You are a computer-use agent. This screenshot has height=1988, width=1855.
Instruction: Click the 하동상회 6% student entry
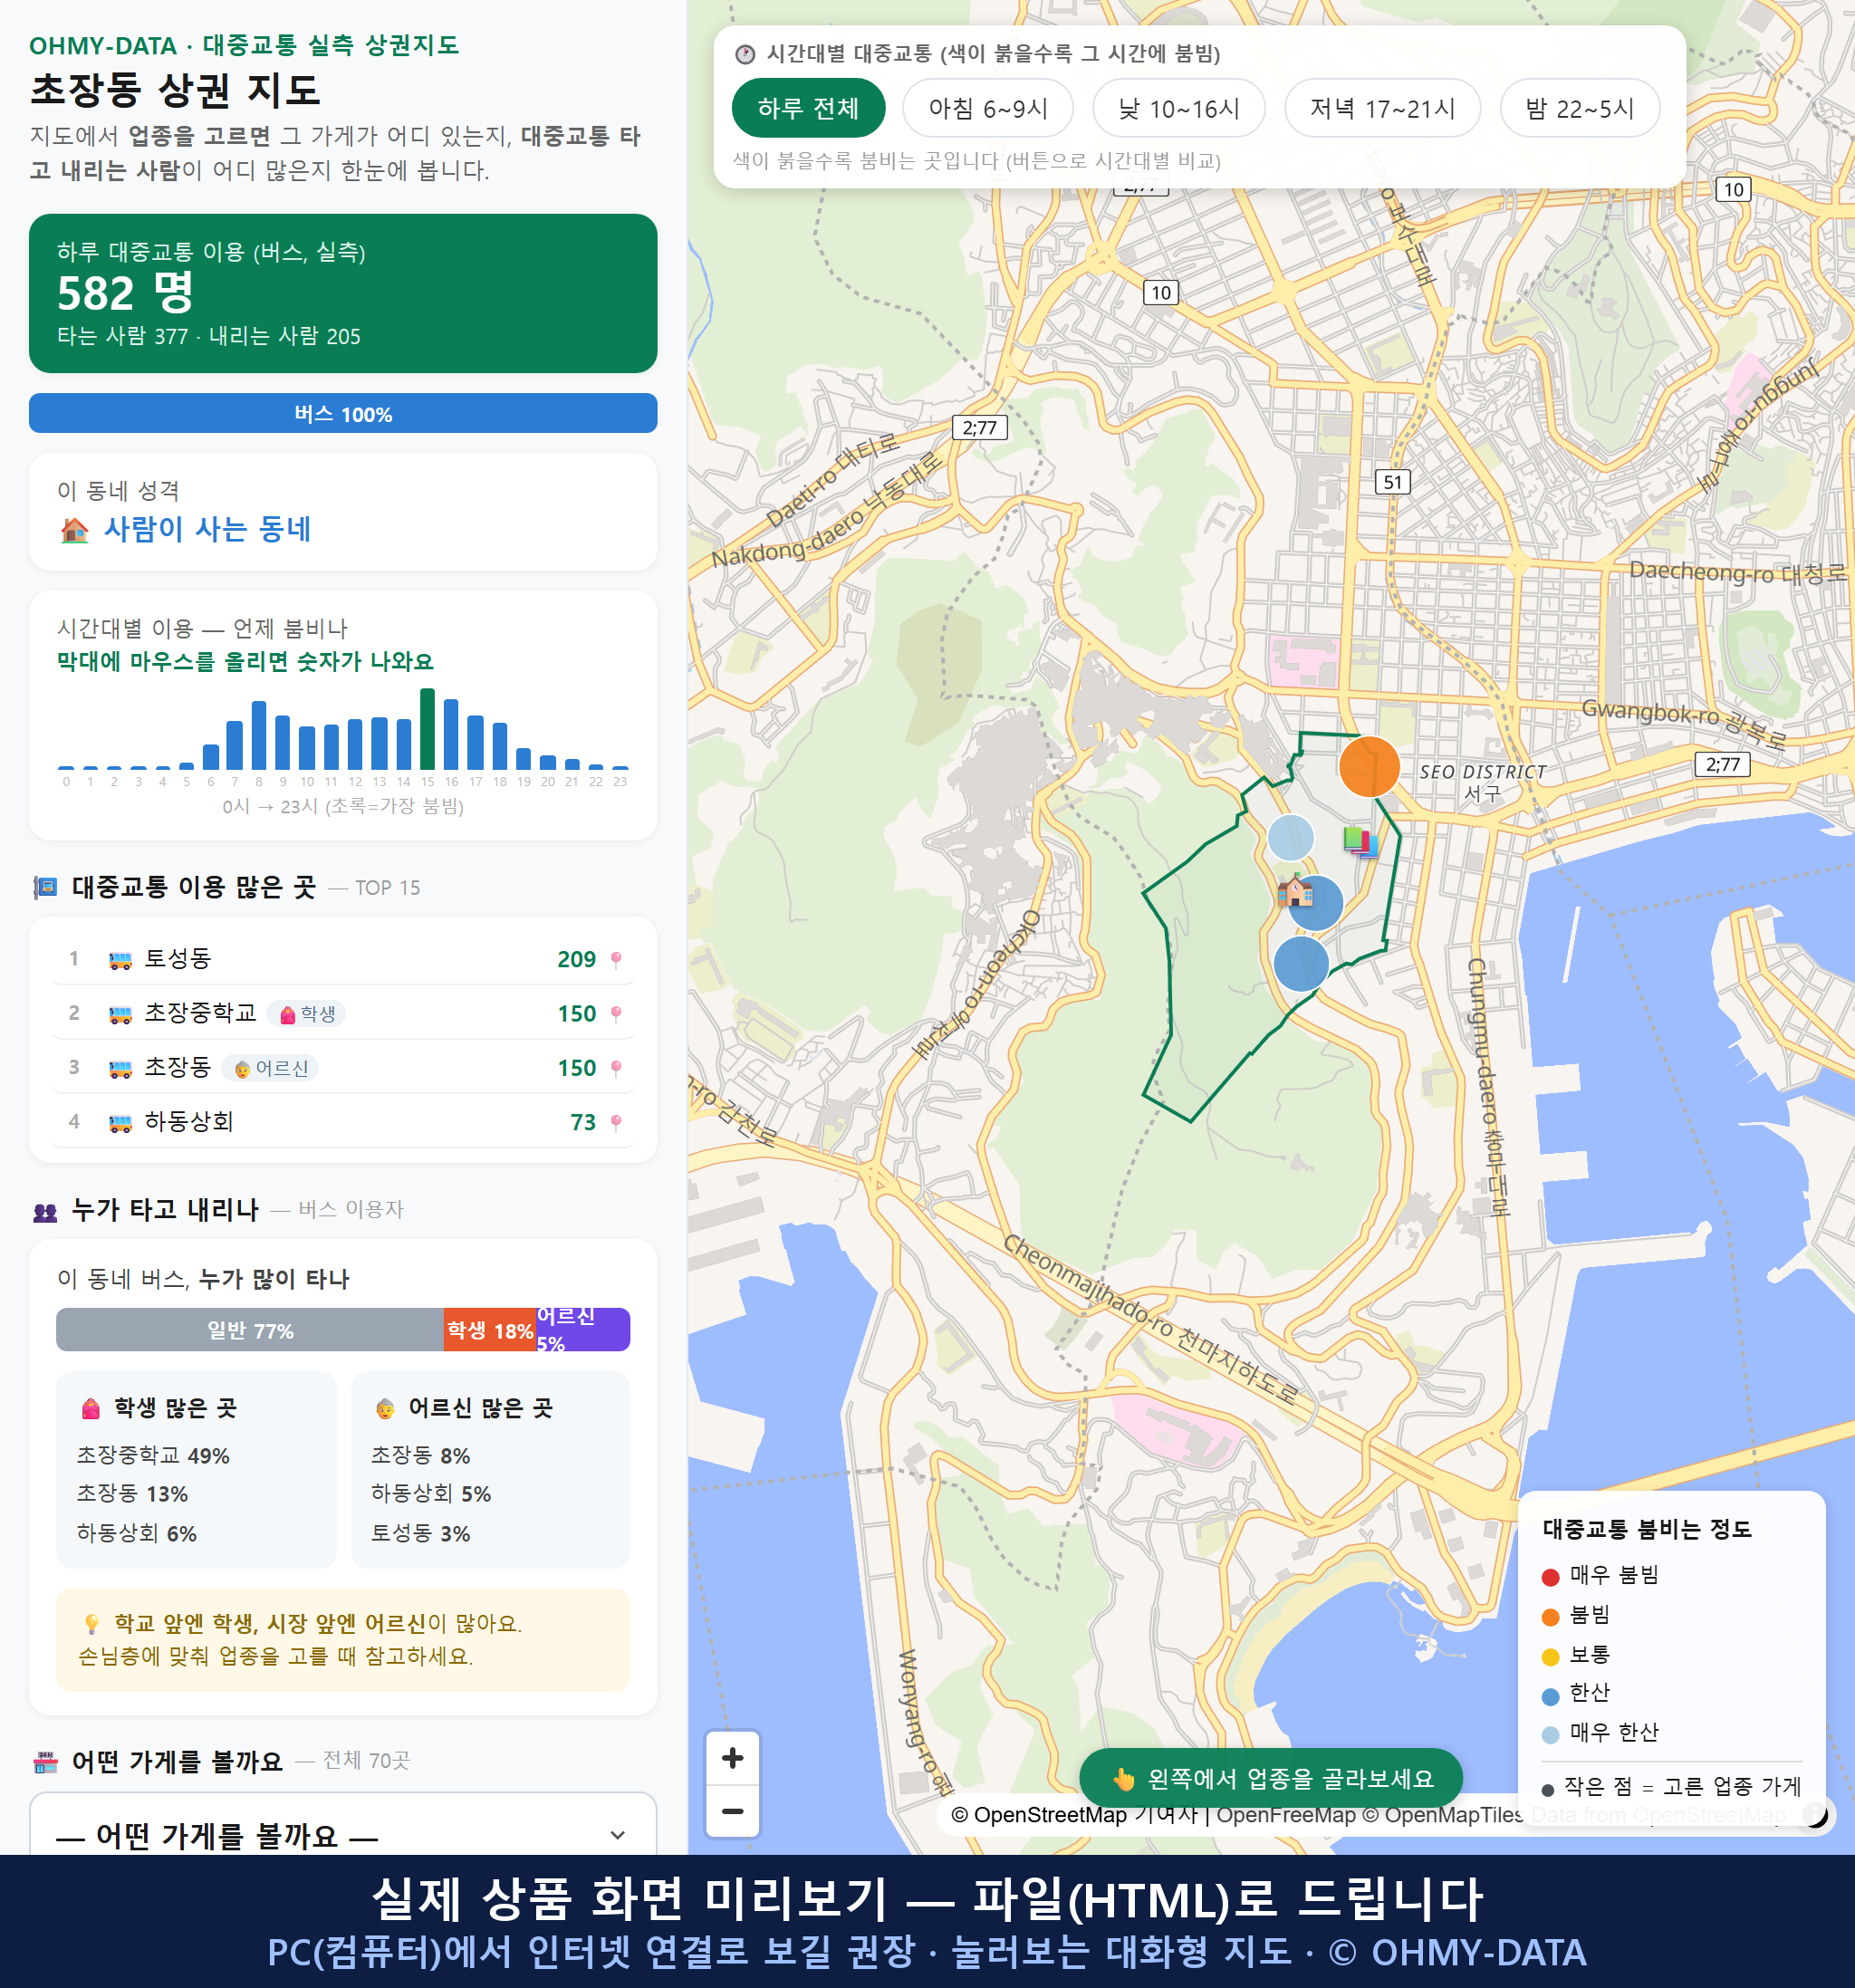[x=137, y=1533]
